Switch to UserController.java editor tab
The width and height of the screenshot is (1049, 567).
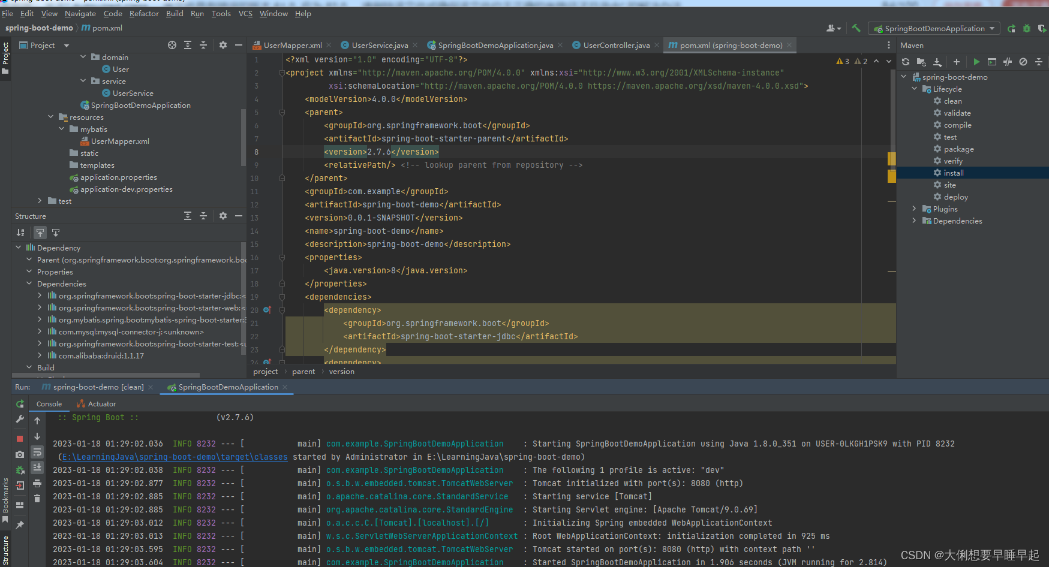pos(617,45)
